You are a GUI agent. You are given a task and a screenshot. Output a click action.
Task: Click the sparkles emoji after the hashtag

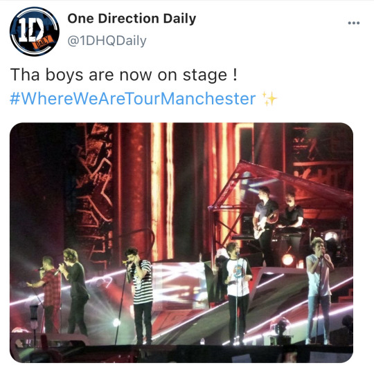(x=269, y=98)
